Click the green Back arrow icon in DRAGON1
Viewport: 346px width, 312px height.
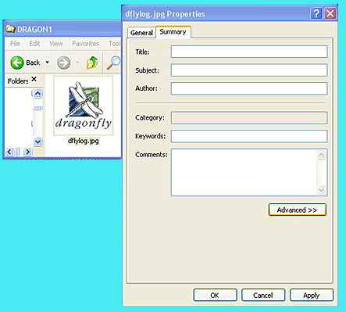tap(17, 63)
